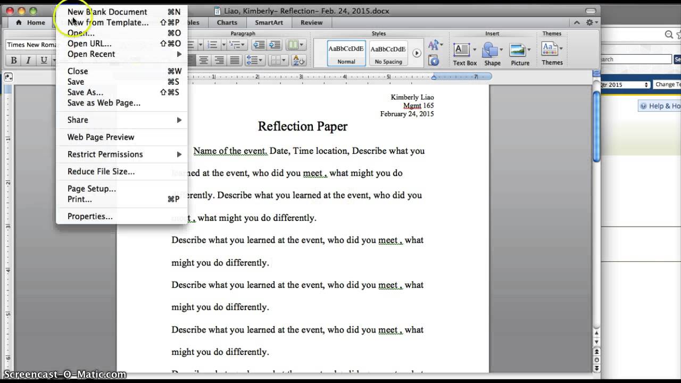This screenshot has width=681, height=383.
Task: Click the document vertical scrollbar thumb
Action: [x=596, y=127]
